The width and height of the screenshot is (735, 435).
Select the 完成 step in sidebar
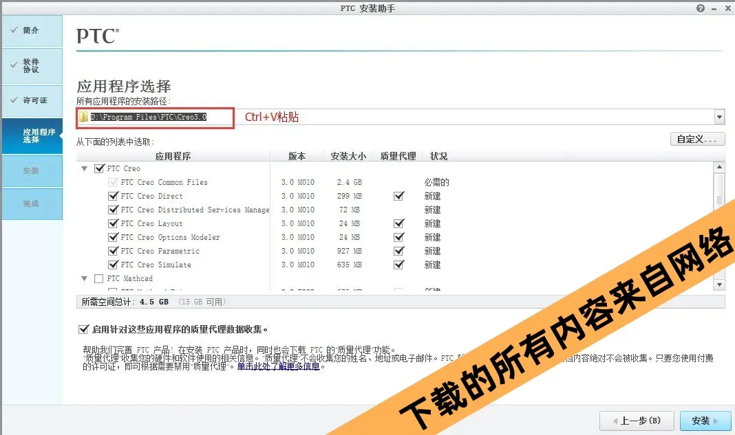pyautogui.click(x=32, y=203)
